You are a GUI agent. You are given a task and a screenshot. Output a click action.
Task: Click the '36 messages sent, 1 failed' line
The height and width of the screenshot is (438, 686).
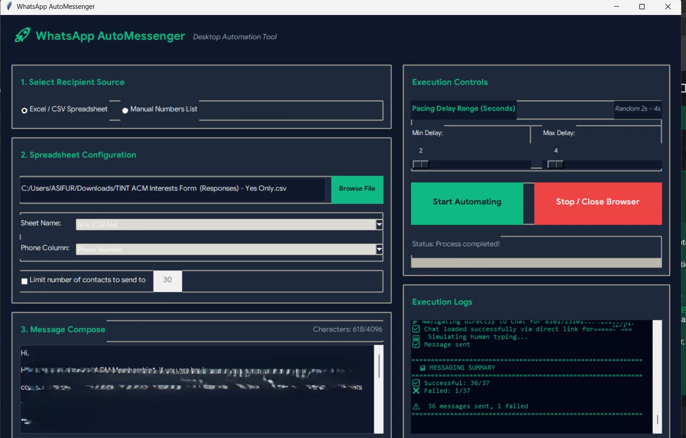[470, 406]
